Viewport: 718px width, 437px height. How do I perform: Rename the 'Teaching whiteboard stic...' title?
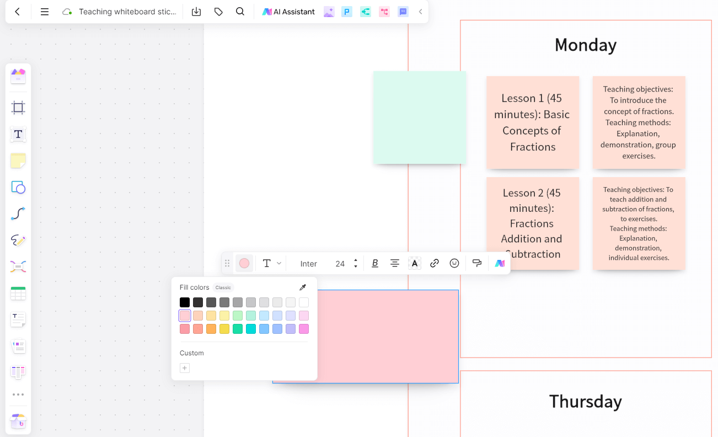coord(127,12)
